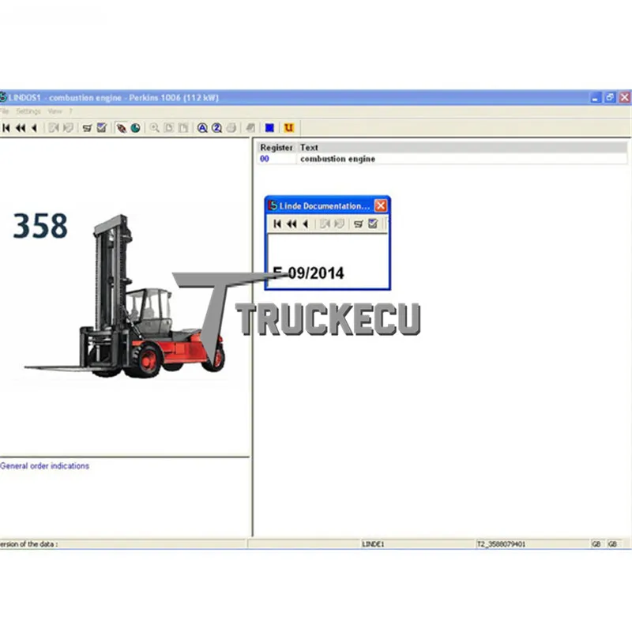Go back one step using main toolbar arrow
Screen dimensions: 632x632
coord(34,128)
